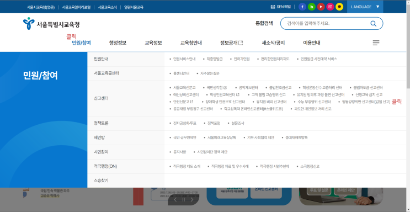Screen dimensions: 410x212
Task: Click the 공공재정 부정청구 신고센터 link
Action: (x=193, y=109)
